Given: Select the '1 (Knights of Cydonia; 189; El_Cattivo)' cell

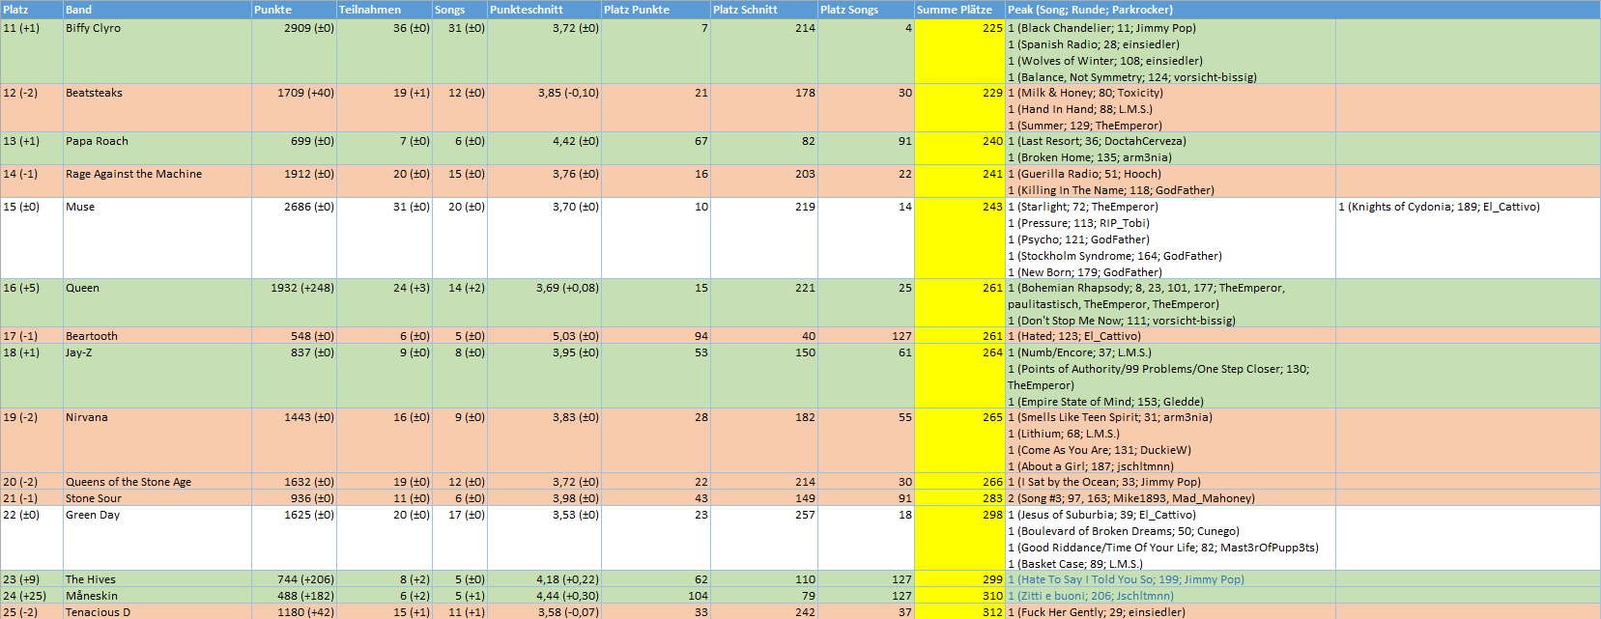Looking at the screenshot, I should pos(1468,239).
